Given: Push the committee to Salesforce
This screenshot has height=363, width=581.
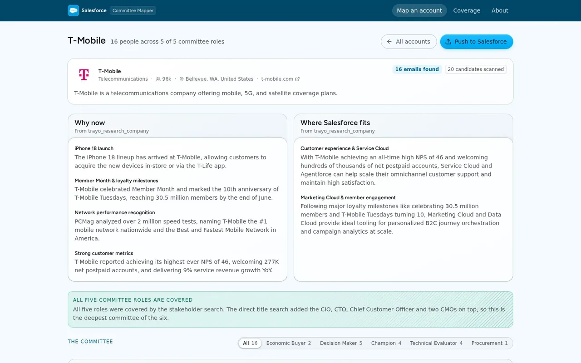Looking at the screenshot, I should pyautogui.click(x=477, y=42).
